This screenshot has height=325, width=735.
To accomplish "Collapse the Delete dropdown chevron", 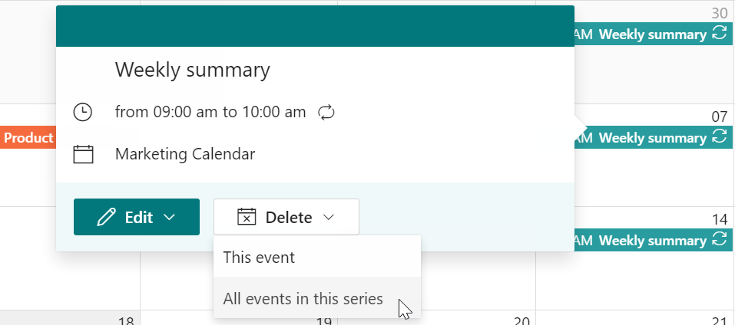I will pyautogui.click(x=329, y=218).
